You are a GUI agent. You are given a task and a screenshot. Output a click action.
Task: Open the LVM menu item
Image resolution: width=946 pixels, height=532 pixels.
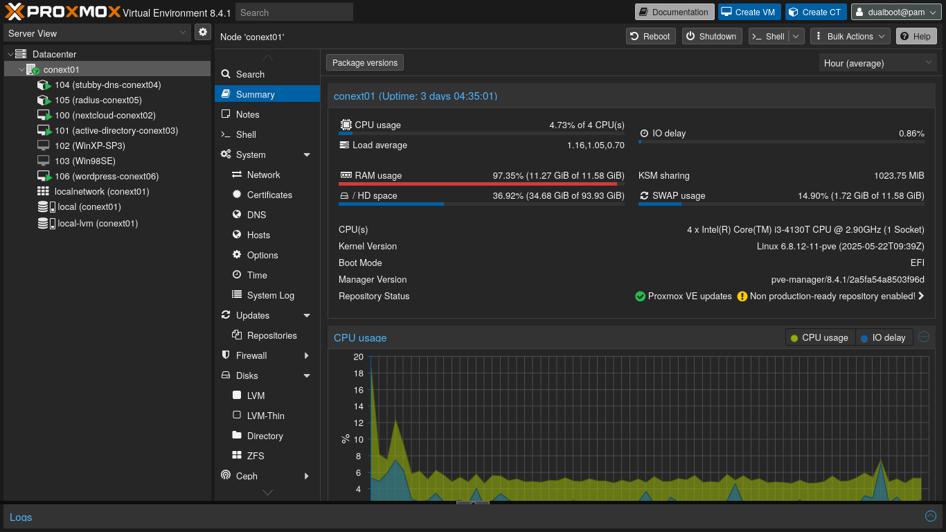(267, 396)
